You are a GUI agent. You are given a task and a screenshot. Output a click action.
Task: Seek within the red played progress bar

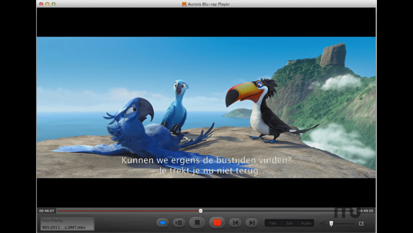point(128,211)
